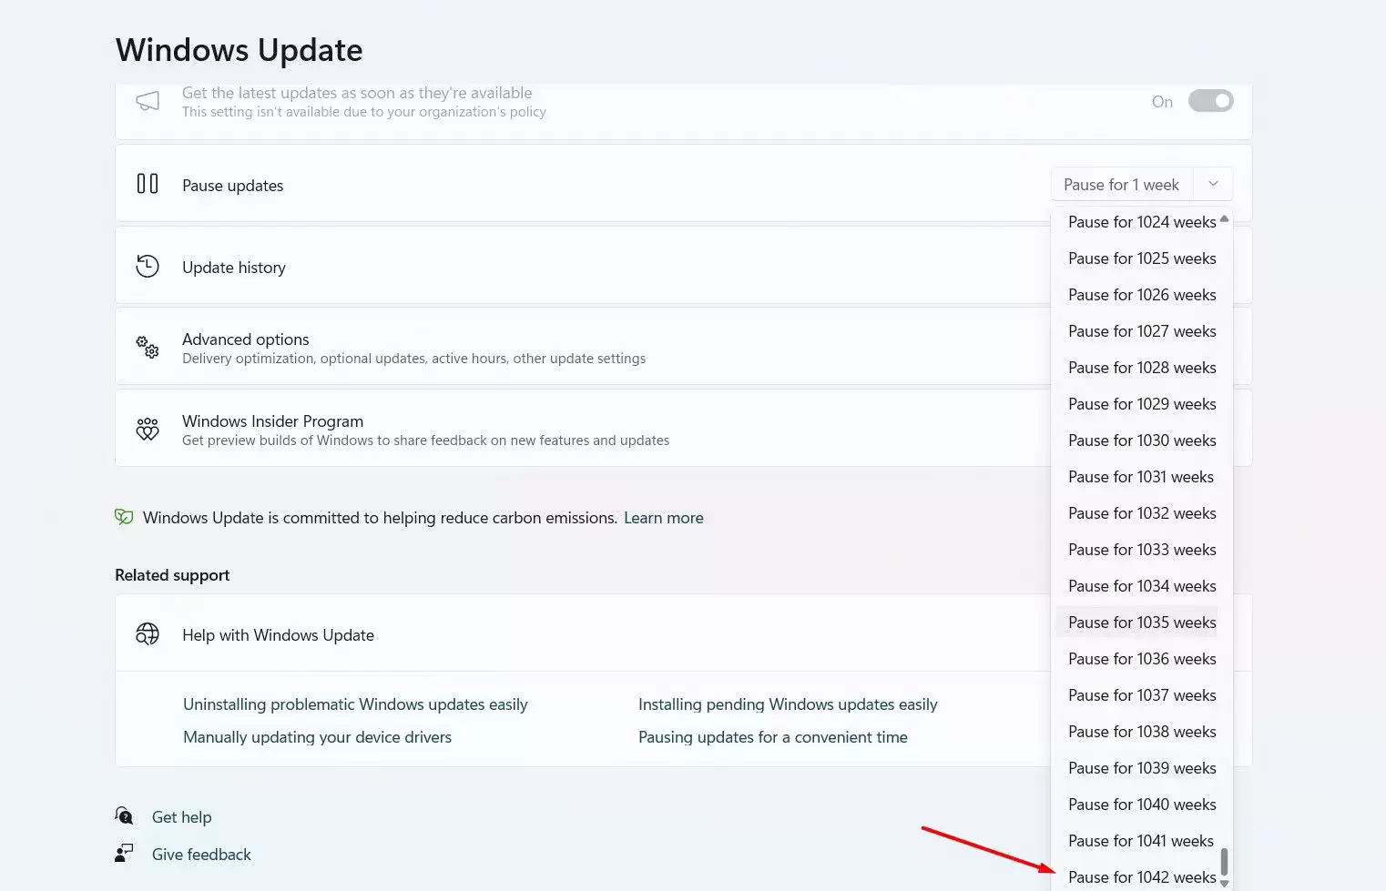Image resolution: width=1386 pixels, height=891 pixels.
Task: Click the green leaf carbon emissions icon
Action: 124,517
